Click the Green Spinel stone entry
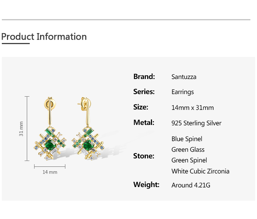 point(189,160)
